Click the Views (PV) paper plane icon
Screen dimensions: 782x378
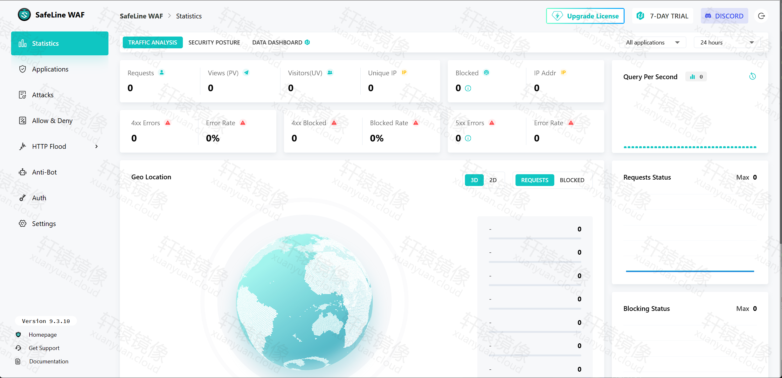click(x=246, y=72)
